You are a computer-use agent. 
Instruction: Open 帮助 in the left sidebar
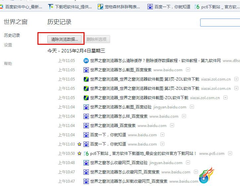pos(8,64)
